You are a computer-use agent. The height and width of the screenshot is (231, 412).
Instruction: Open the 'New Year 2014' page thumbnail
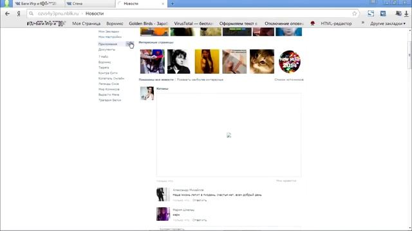pyautogui.click(x=289, y=62)
